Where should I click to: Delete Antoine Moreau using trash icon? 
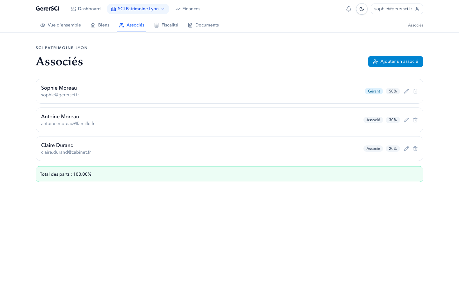[415, 120]
